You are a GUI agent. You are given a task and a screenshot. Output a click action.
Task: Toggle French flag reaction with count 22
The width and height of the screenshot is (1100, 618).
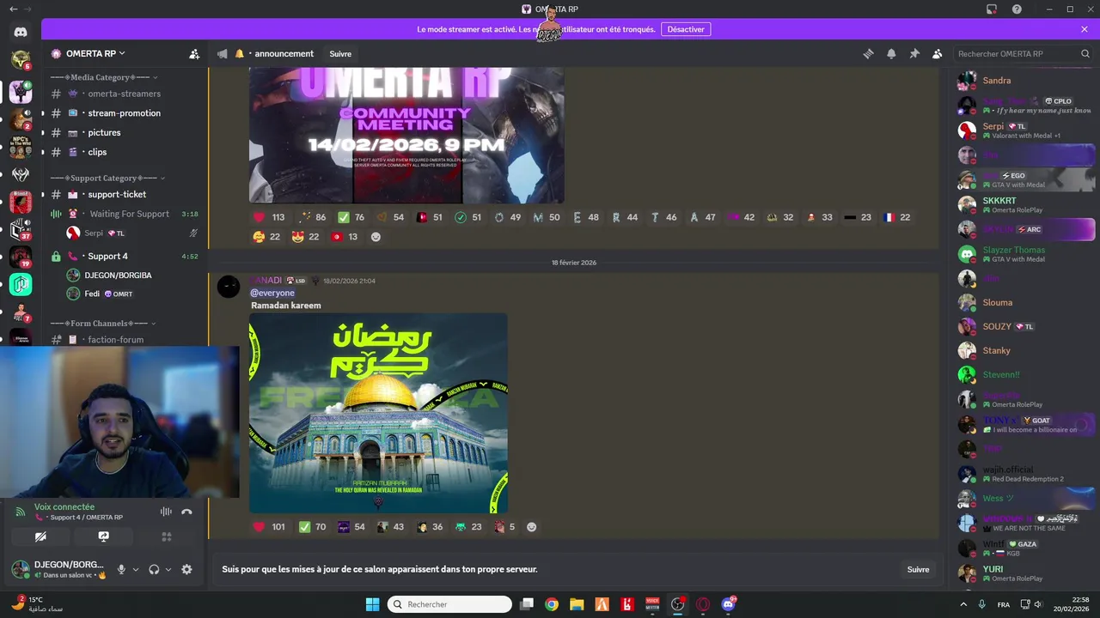(897, 217)
